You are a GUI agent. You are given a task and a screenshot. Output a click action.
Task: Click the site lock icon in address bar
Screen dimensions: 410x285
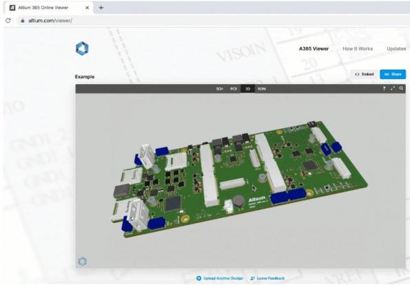pyautogui.click(x=23, y=21)
